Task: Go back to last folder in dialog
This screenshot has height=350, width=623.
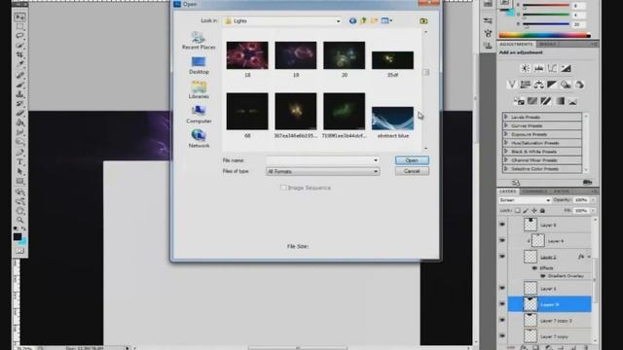Action: (352, 20)
